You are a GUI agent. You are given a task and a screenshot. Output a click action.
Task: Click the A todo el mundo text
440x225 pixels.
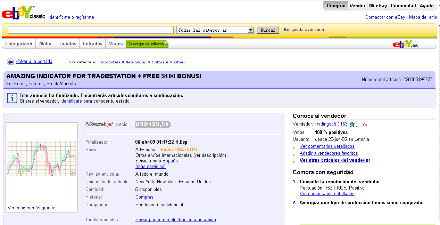coord(152,174)
